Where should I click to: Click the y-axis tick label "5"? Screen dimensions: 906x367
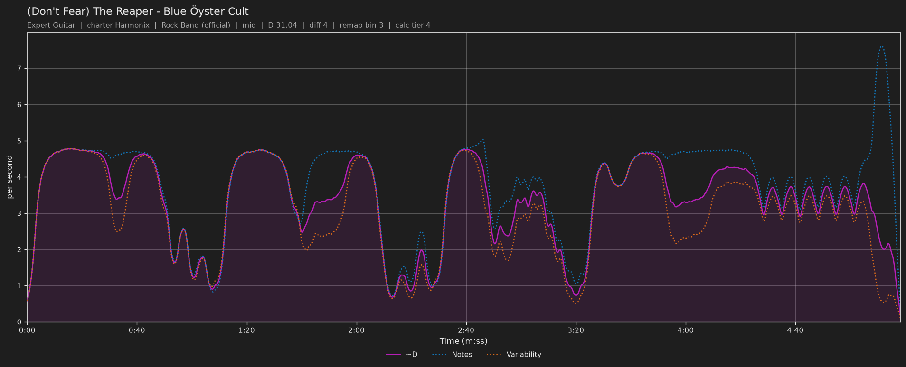[x=19, y=141]
